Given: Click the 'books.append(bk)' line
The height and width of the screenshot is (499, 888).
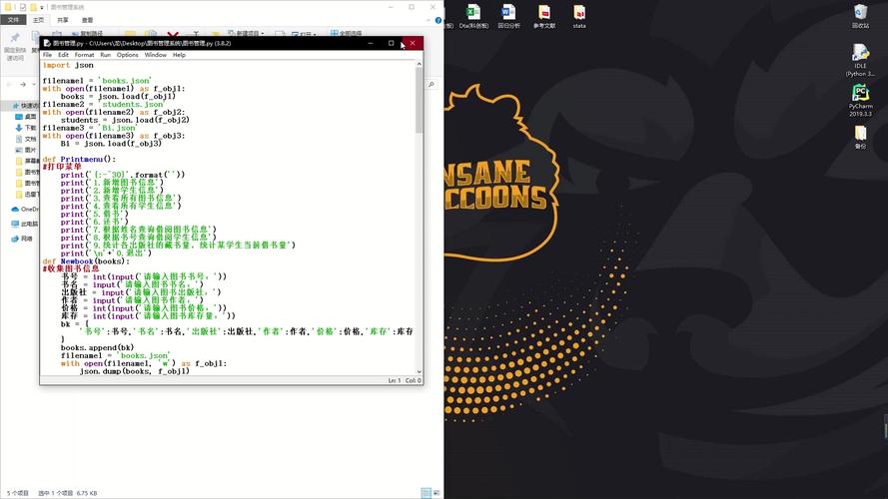Looking at the screenshot, I should pyautogui.click(x=98, y=347).
